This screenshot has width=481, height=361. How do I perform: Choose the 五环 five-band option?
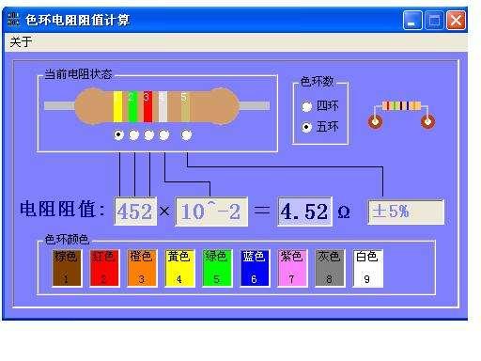(x=319, y=127)
